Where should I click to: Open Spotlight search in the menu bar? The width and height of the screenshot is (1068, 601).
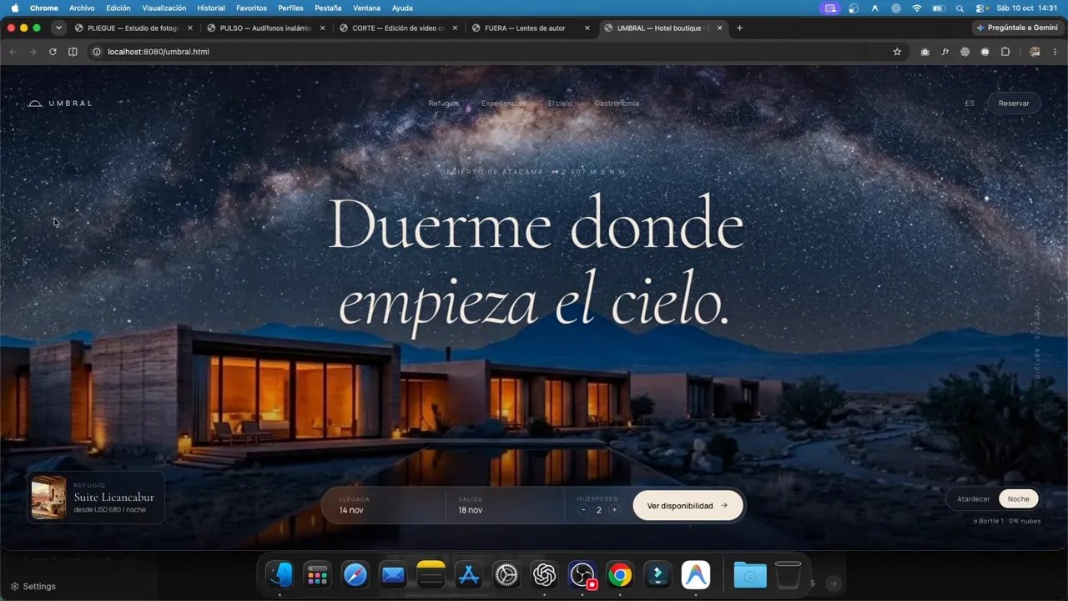(960, 8)
